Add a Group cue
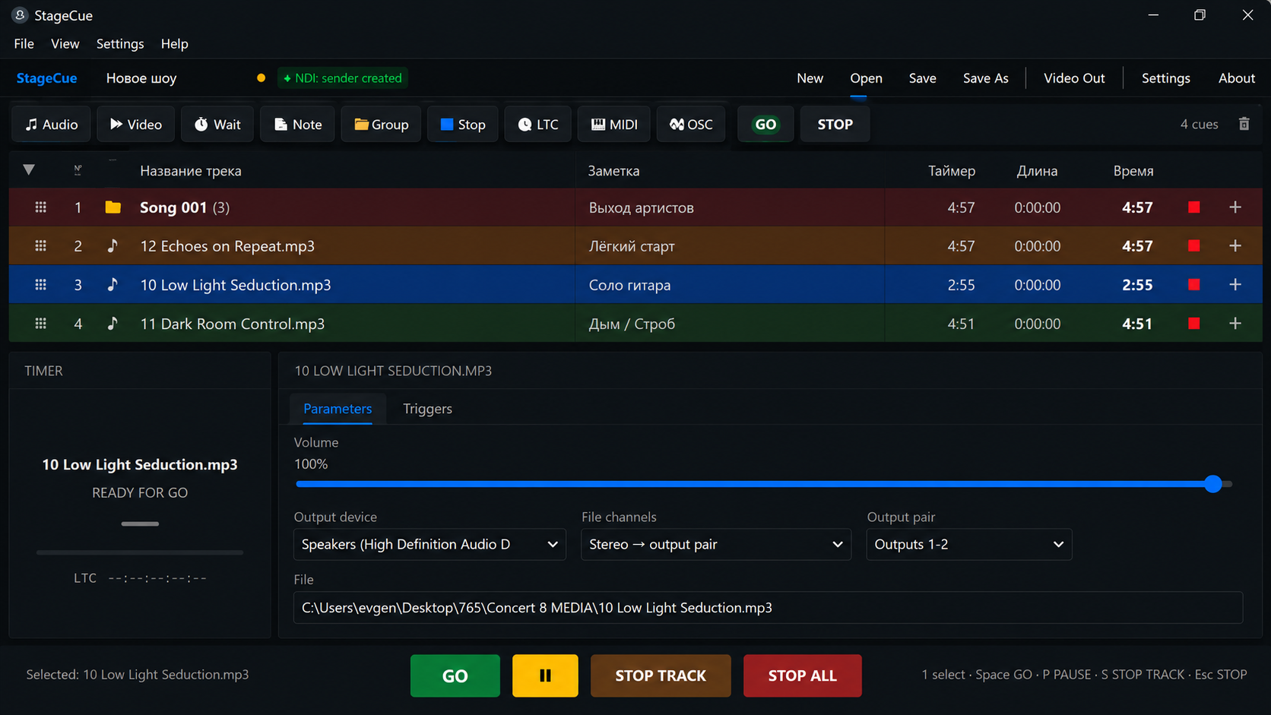The height and width of the screenshot is (715, 1271). click(381, 125)
